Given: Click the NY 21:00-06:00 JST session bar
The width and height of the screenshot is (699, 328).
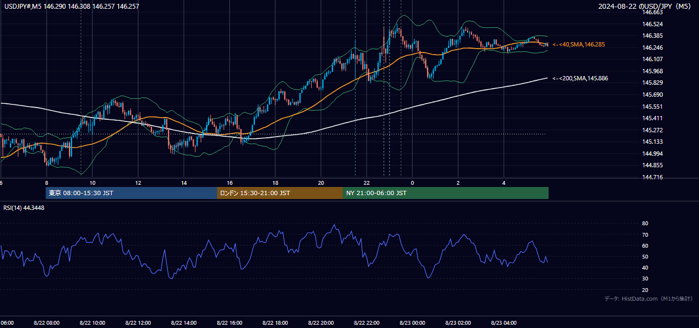Looking at the screenshot, I should 446,193.
